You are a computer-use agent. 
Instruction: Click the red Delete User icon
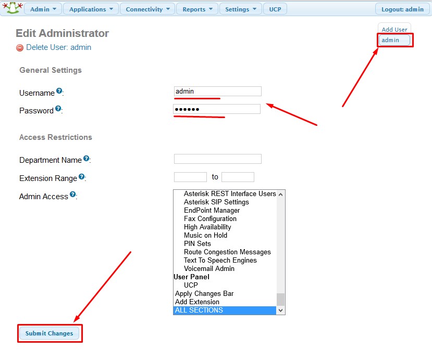(20, 48)
